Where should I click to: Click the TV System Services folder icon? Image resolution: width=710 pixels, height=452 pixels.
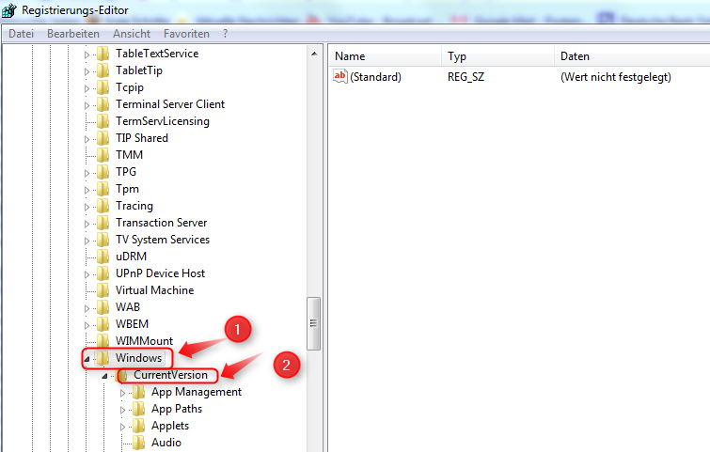pos(103,240)
